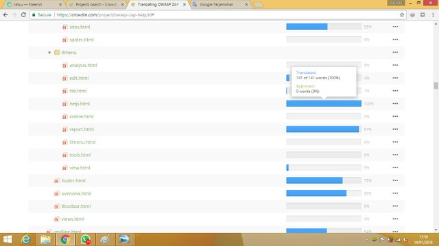
Task: Open Internet Explorer from the taskbar
Action: [26, 240]
